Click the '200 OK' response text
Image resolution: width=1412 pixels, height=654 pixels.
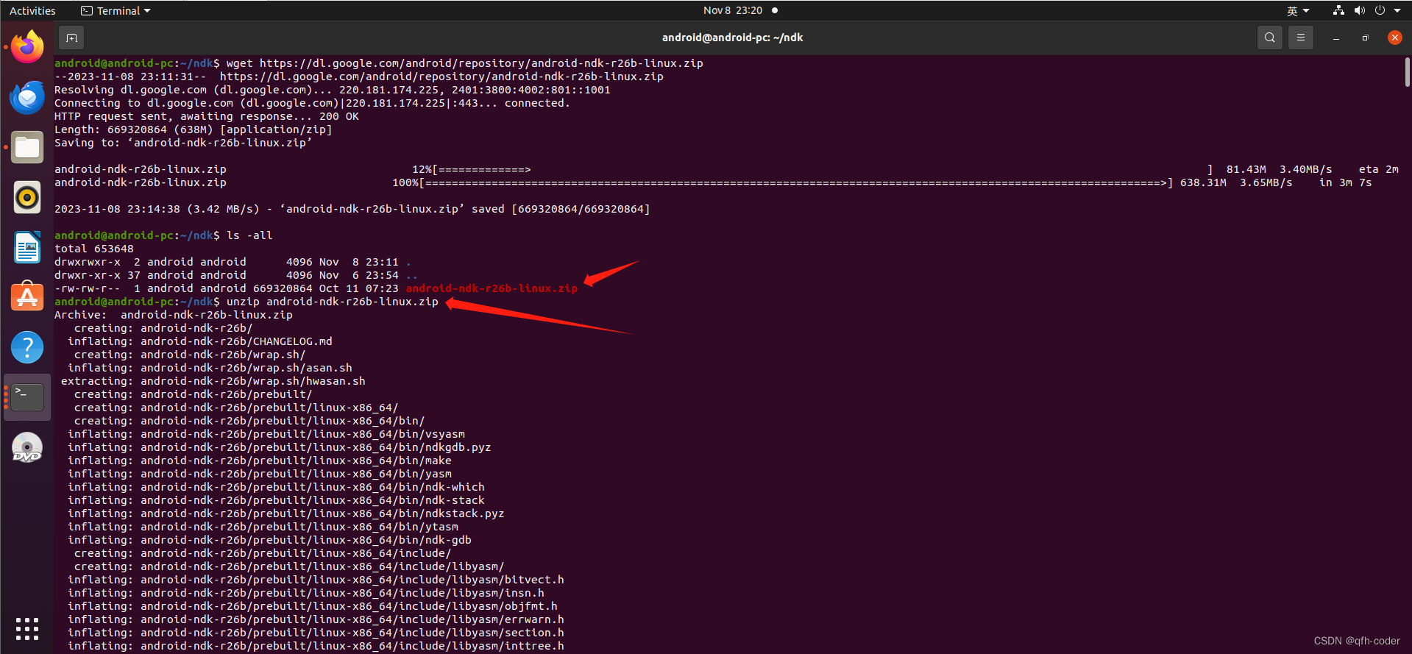pos(339,116)
